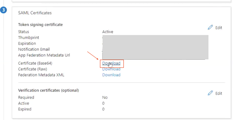Image resolution: width=242 pixels, height=120 pixels.
Task: Click the Certificate (Base64) label
Action: point(35,63)
